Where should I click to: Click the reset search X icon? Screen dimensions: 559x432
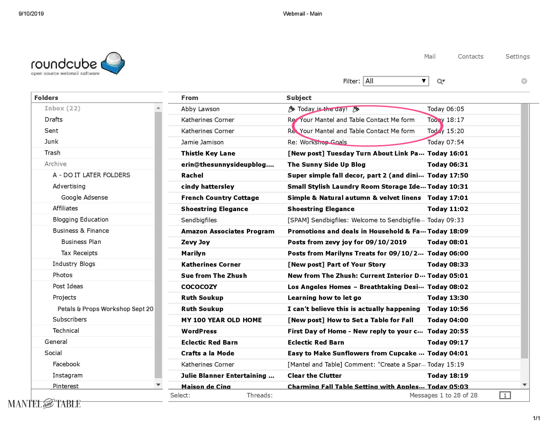(524, 81)
